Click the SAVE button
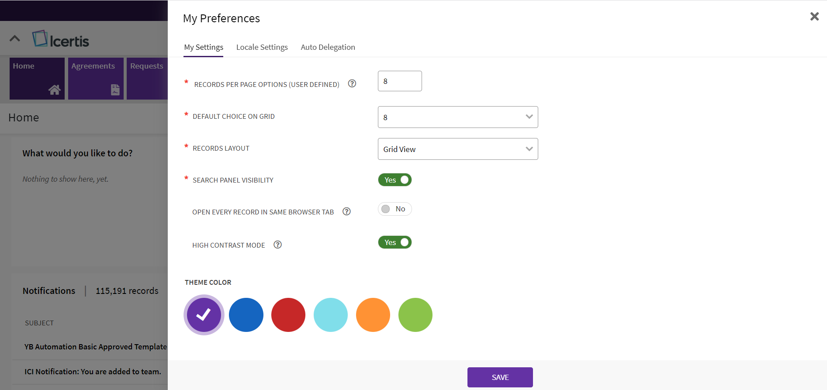Viewport: 827px width, 390px height. pos(500,377)
